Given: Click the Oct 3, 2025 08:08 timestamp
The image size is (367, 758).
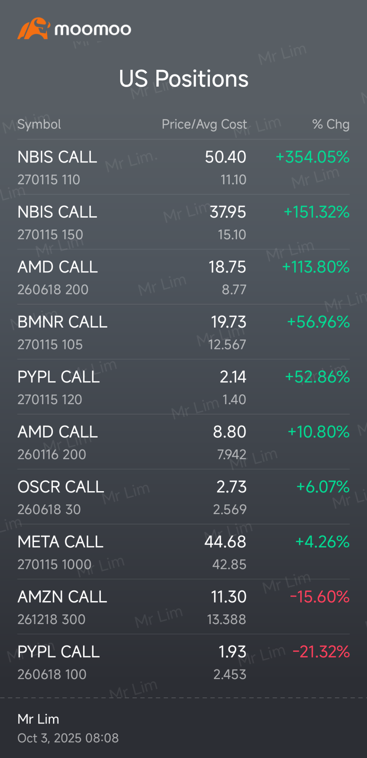Looking at the screenshot, I should (x=68, y=738).
